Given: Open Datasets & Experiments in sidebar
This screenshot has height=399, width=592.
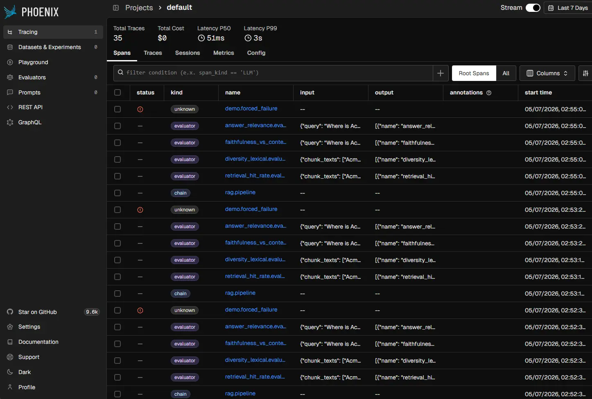Looking at the screenshot, I should tap(53, 47).
